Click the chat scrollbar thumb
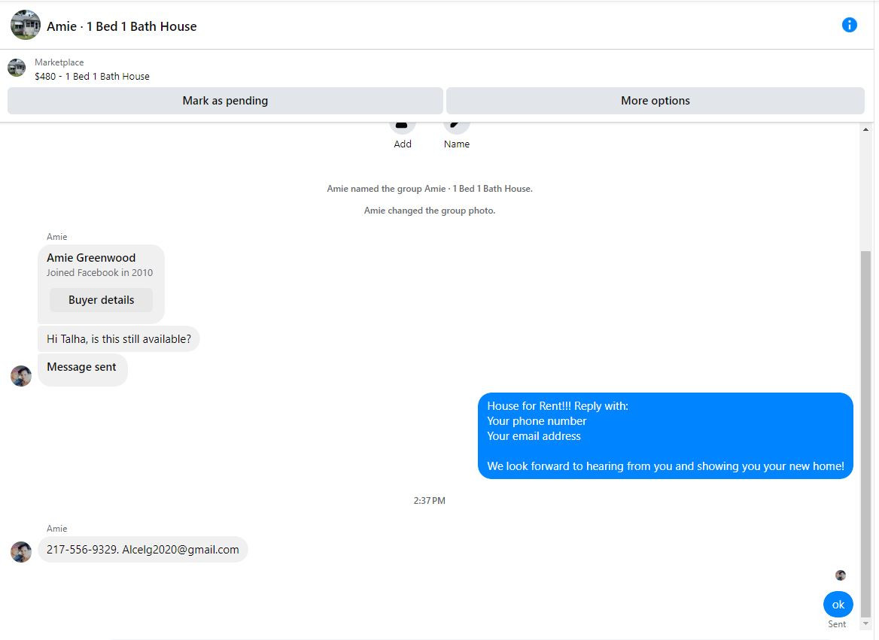Image resolution: width=879 pixels, height=640 pixels. (865, 432)
